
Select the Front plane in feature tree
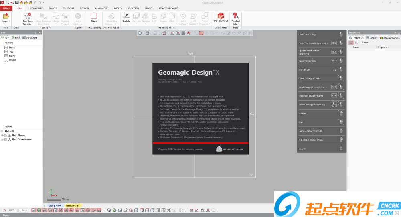coord(12,47)
